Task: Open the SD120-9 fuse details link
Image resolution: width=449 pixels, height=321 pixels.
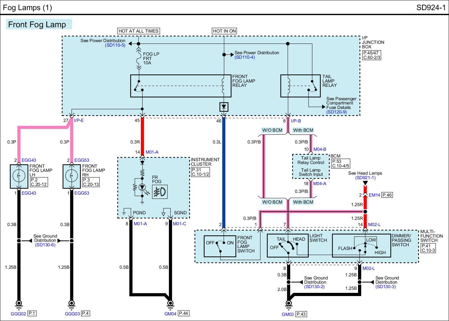Action: [336, 112]
